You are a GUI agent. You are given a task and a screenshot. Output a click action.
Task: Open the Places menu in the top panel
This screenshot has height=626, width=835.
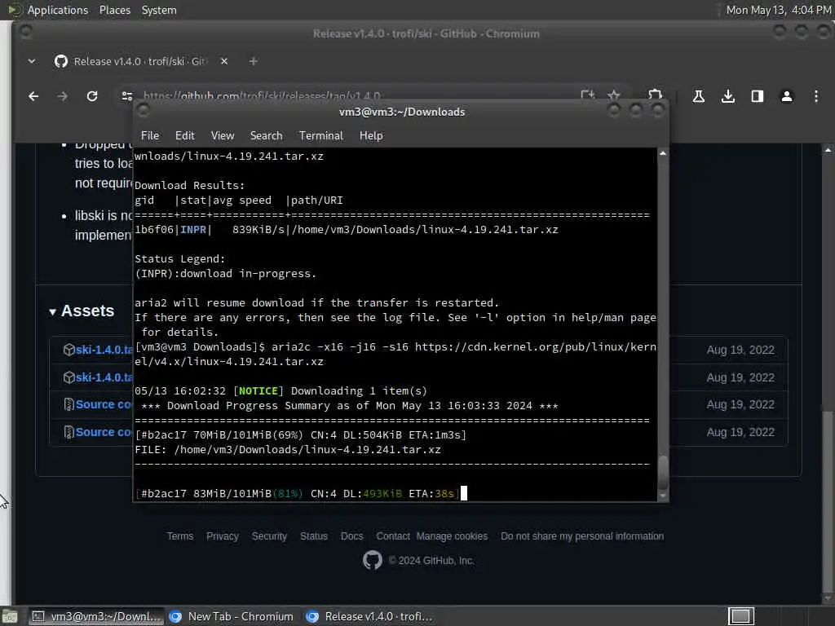(115, 10)
